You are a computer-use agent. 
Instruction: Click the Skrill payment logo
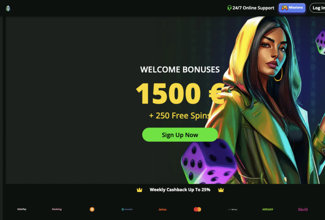click(x=303, y=209)
